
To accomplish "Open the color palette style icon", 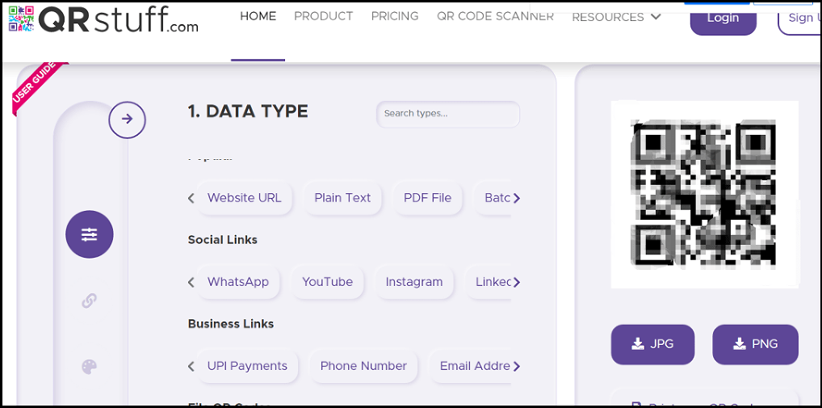I will pos(89,367).
